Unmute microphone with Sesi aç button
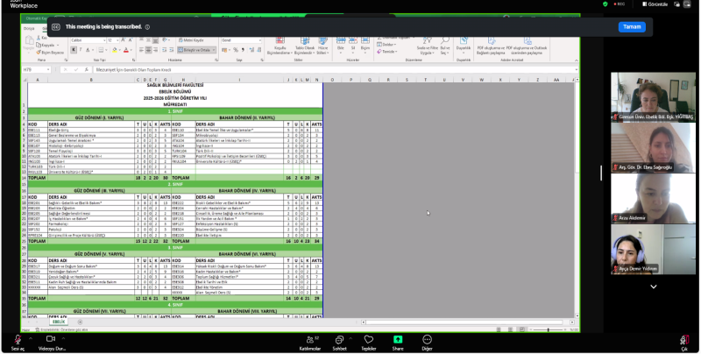Image resolution: width=701 pixels, height=354 pixels. [18, 342]
